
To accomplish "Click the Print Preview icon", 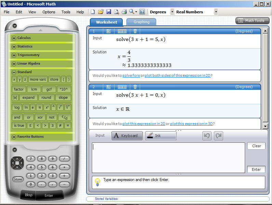I will [117, 12].
